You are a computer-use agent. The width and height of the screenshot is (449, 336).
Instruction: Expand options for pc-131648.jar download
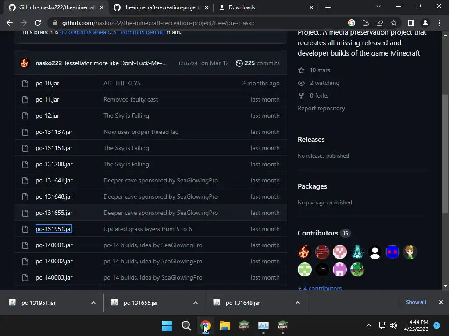coord(298,303)
